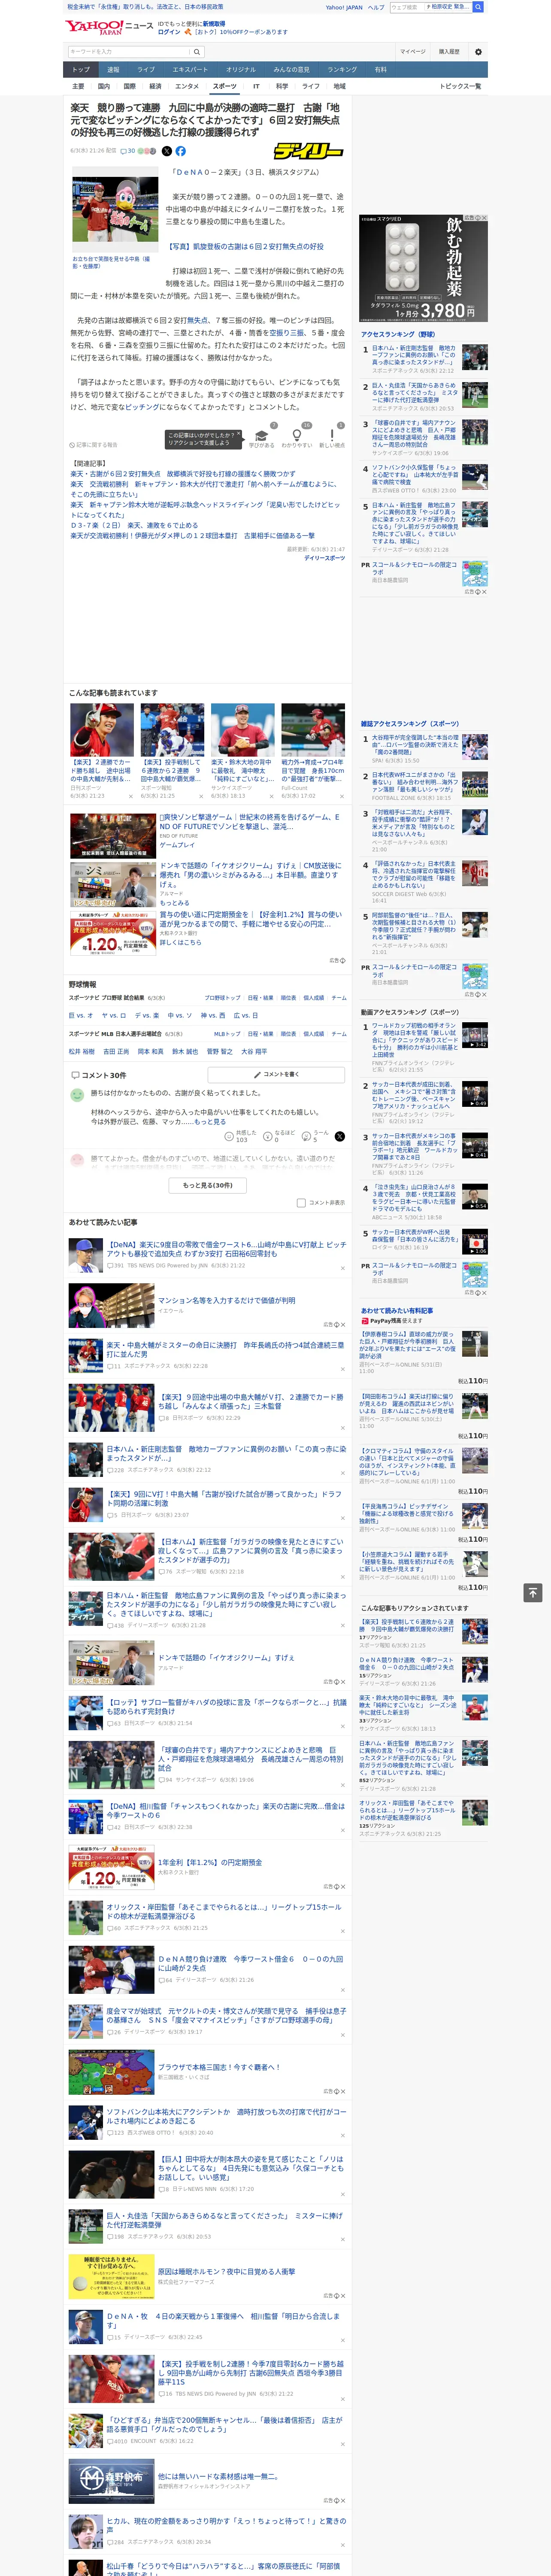React with わかりやすい lightbulb icon
Viewport: 551px width, 2576px height.
click(x=296, y=435)
